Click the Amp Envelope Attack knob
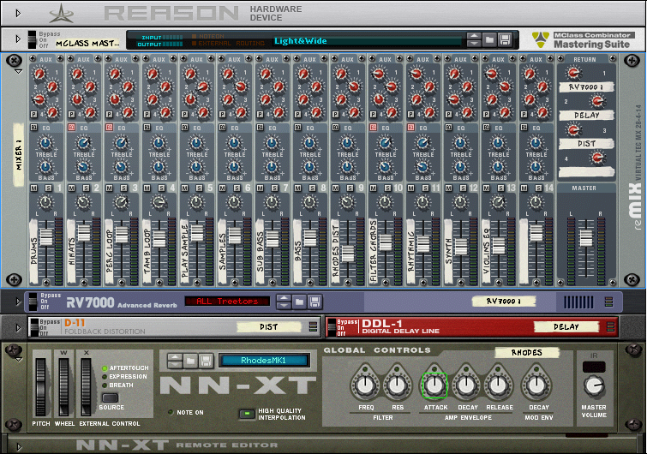 [x=434, y=385]
